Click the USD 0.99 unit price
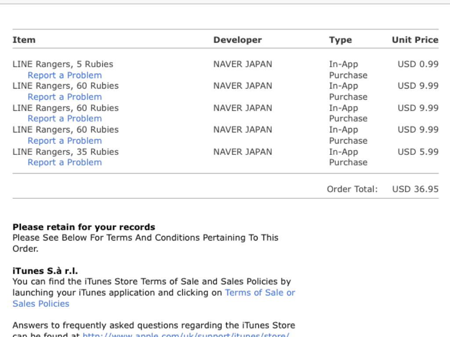450x337 pixels. click(418, 64)
